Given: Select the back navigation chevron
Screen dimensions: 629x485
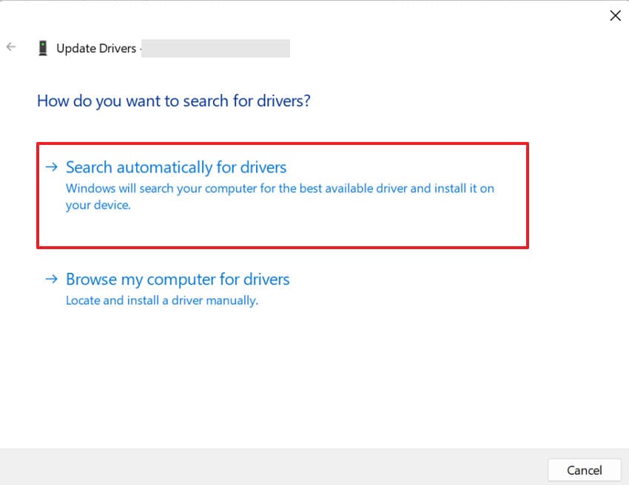Looking at the screenshot, I should coord(11,47).
